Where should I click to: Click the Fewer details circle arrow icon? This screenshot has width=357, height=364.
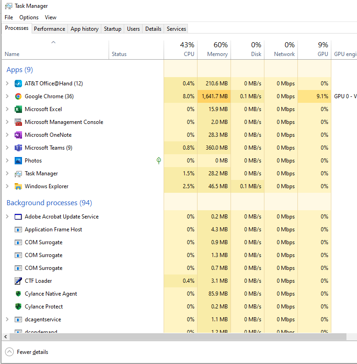9,352
